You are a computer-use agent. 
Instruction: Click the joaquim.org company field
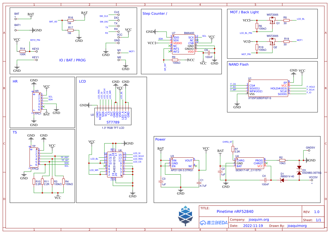[x=259, y=220]
